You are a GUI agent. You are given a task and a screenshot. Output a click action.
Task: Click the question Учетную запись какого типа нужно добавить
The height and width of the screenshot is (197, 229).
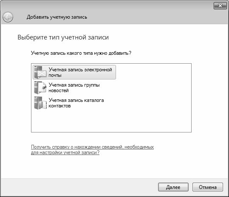click(81, 53)
